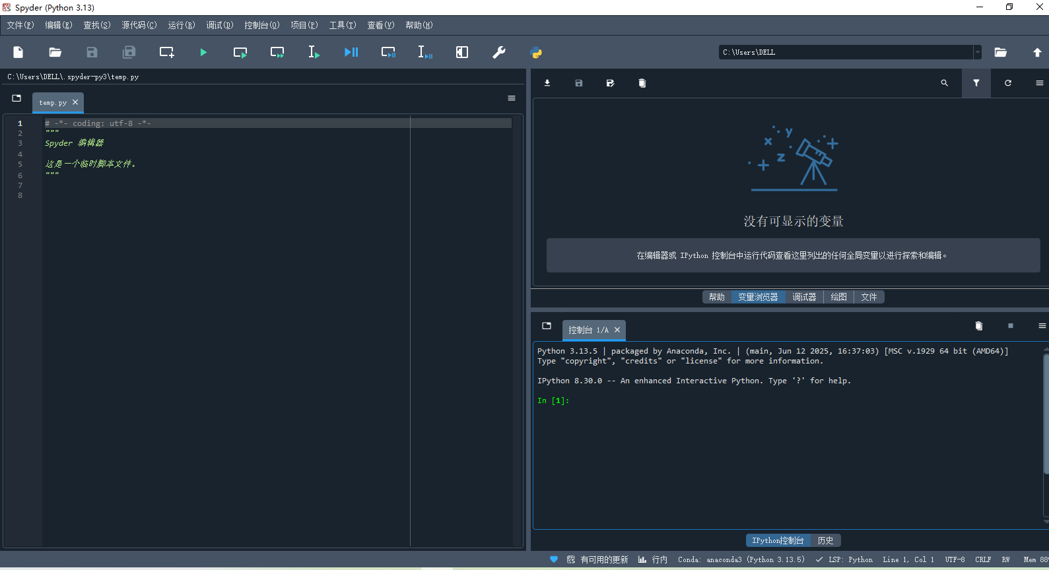Toggle variable filter funnel button
The width and height of the screenshot is (1049, 570).
click(976, 83)
